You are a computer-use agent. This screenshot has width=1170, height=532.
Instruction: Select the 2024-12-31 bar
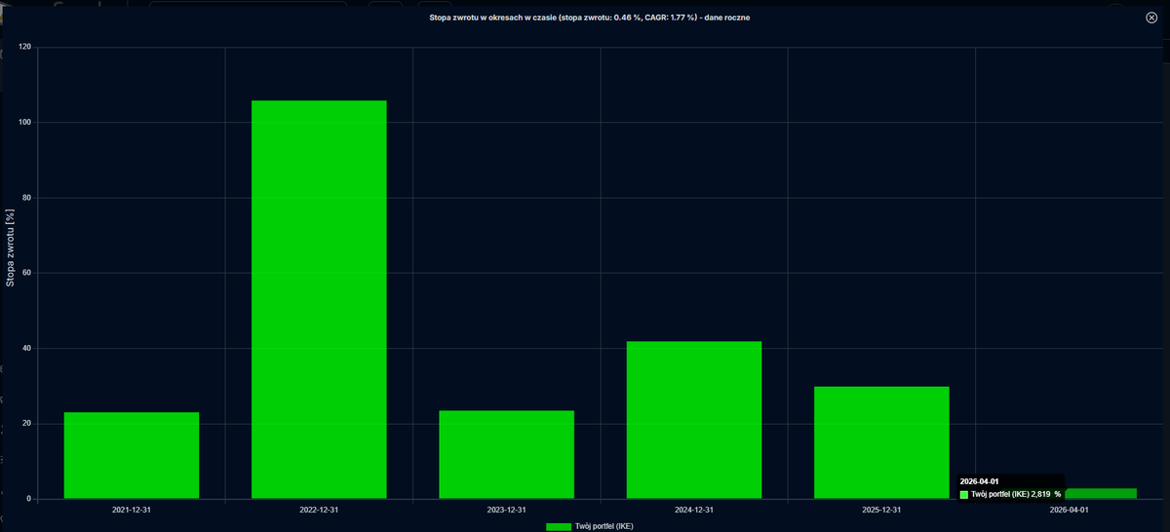[x=694, y=420]
